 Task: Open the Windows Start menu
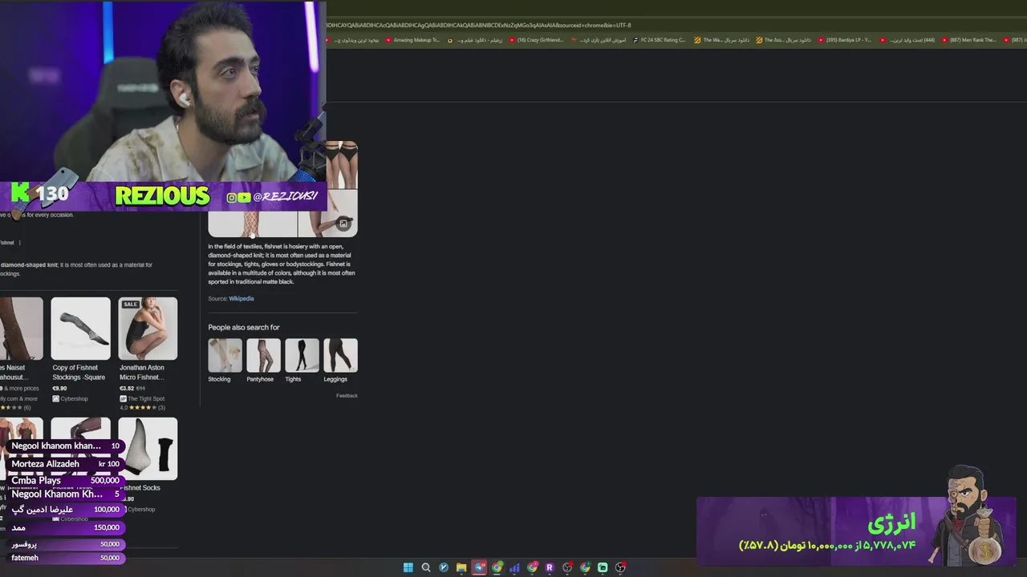[x=408, y=567]
